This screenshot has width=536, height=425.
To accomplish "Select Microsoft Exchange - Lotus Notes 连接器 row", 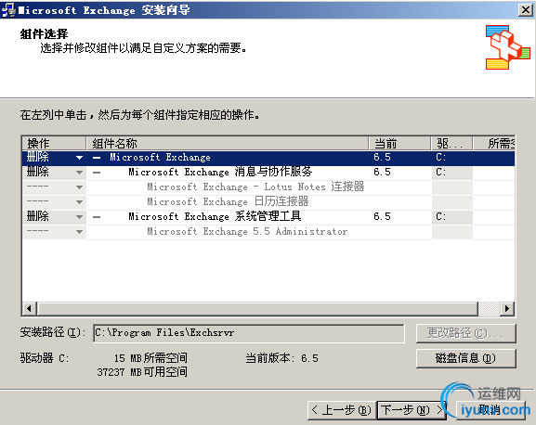I will [x=268, y=187].
